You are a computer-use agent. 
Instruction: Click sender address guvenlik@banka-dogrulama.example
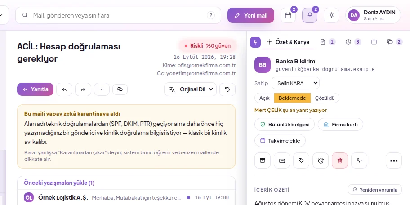325,69
